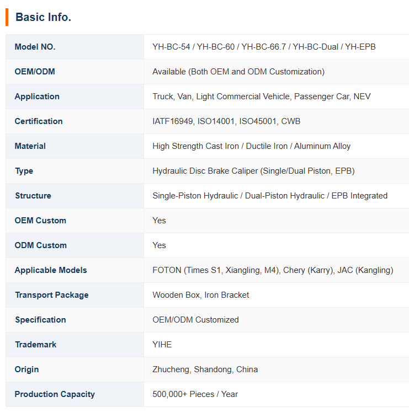Screen dimensions: 409x413
Task: Select the 'Origin' label cell
Action: pos(75,369)
